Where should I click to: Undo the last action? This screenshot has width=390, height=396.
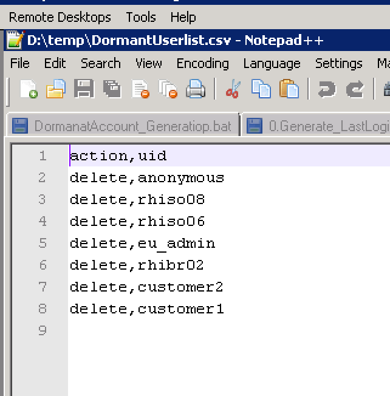click(x=327, y=89)
